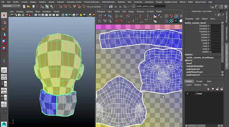Viewport: 229px width, 127px height.
Task: Click the rotate UVs clockwise red circle icon
Action: (x=121, y=21)
